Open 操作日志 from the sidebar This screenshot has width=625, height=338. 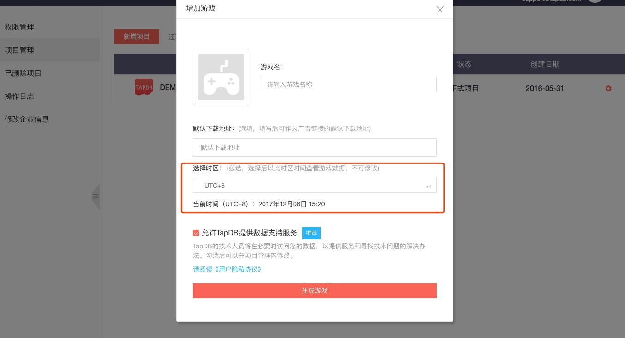pyautogui.click(x=19, y=97)
